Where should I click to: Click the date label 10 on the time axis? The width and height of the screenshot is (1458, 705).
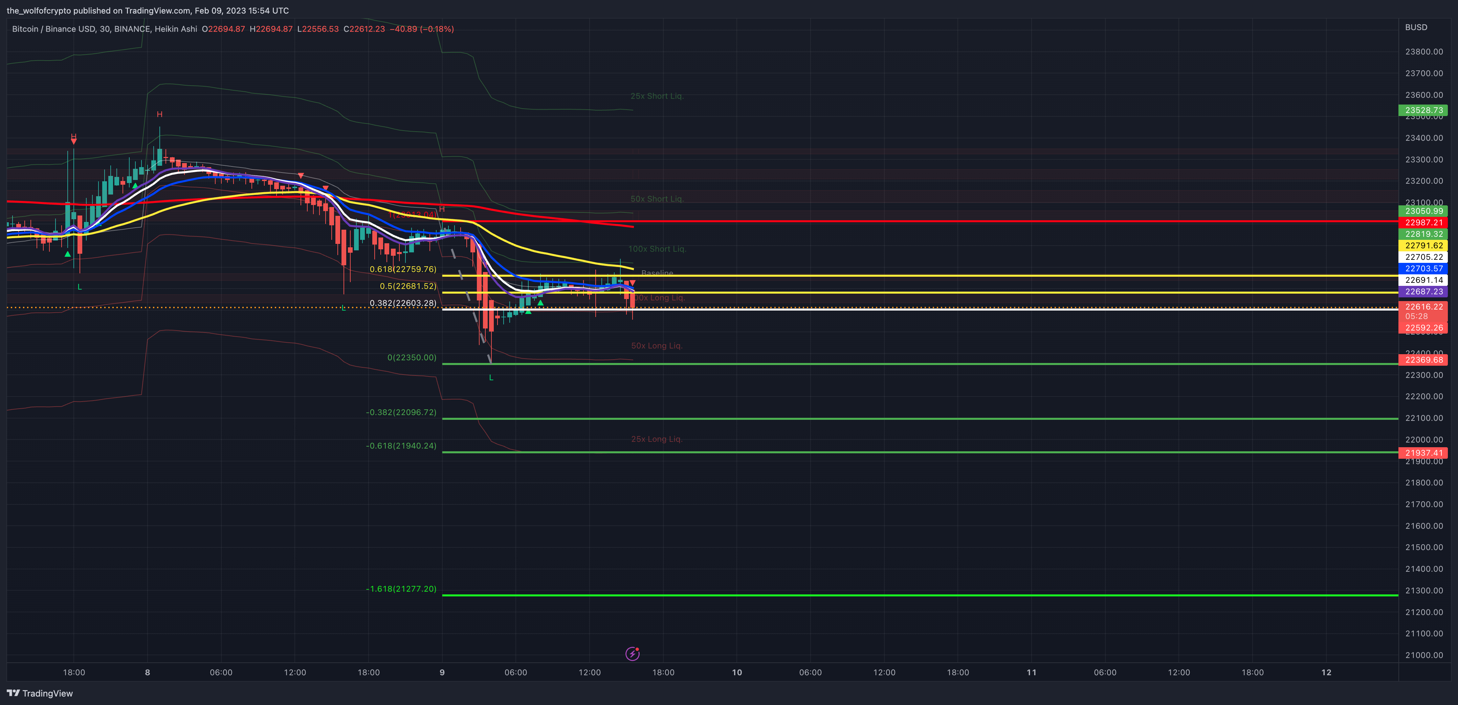736,672
